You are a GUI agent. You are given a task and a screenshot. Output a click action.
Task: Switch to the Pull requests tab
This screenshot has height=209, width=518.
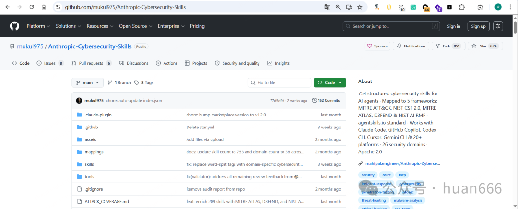[x=92, y=63]
